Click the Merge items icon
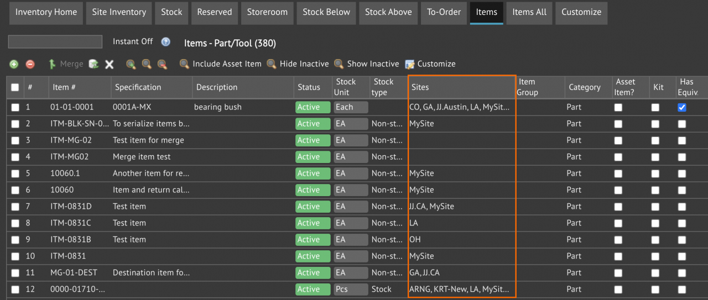Screen dimensions: 708x300 click(65, 64)
